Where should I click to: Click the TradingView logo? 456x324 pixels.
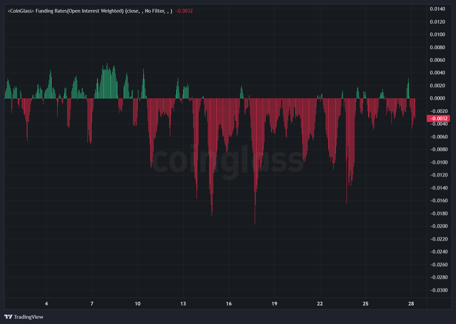pos(8,317)
